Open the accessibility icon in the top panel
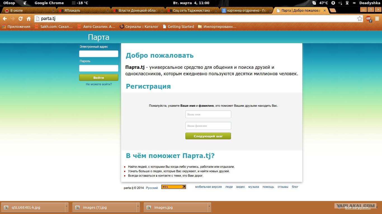Screen dimensions: 382x214 (333, 3)
